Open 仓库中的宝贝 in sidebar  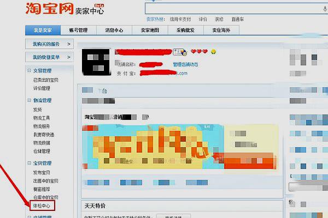point(46,197)
